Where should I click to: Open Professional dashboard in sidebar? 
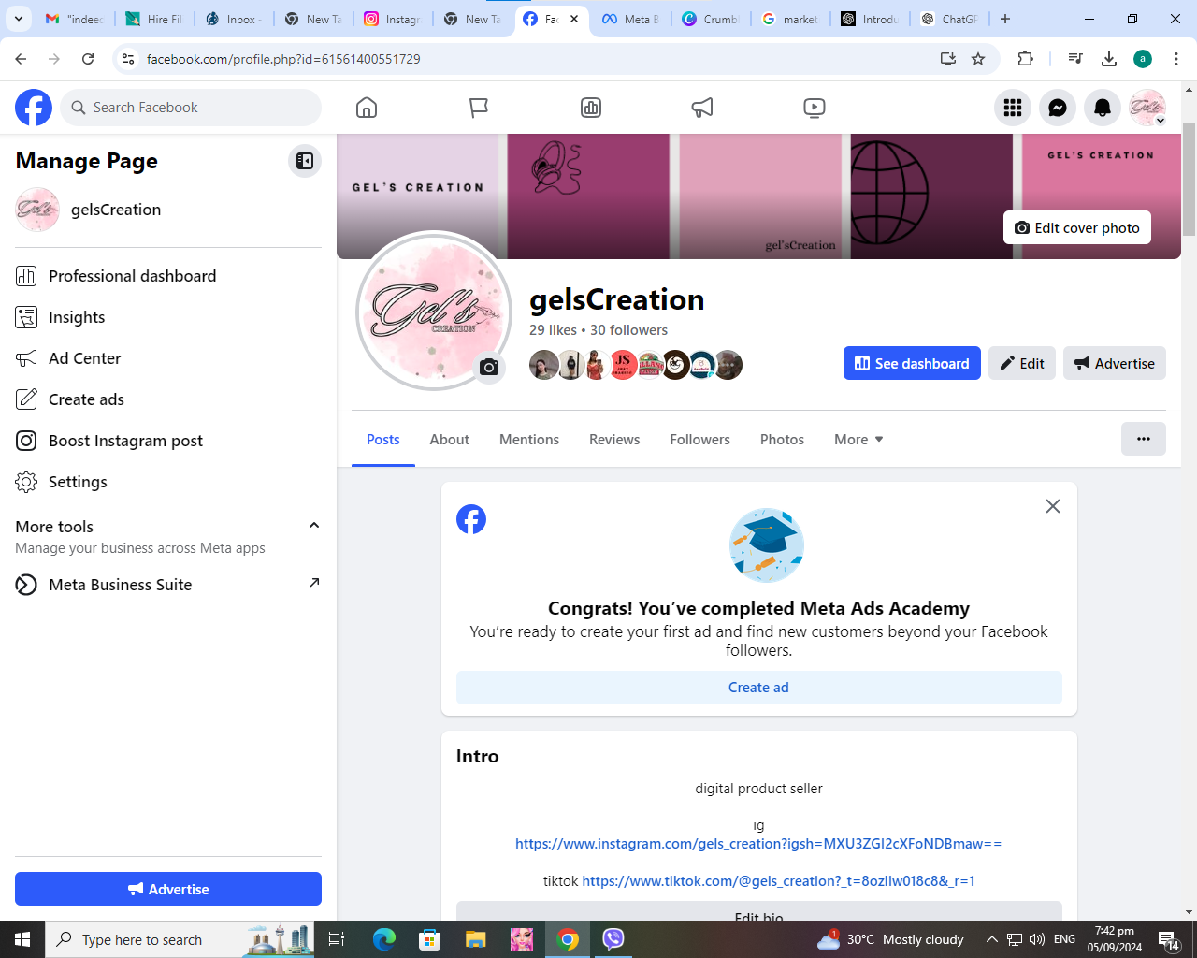click(168, 276)
